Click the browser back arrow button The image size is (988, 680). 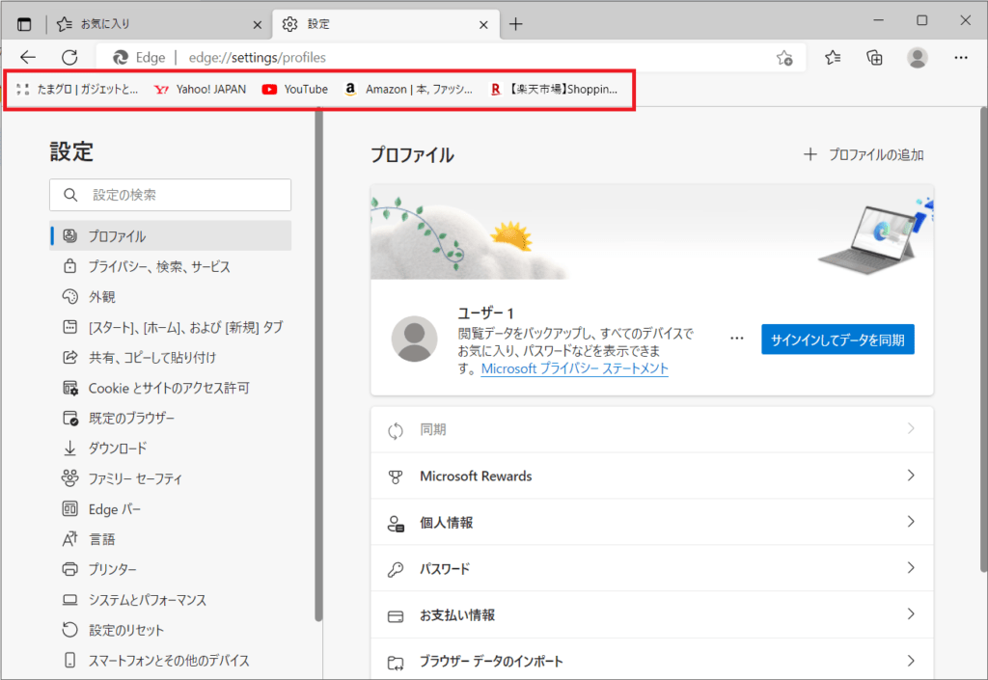tap(28, 58)
